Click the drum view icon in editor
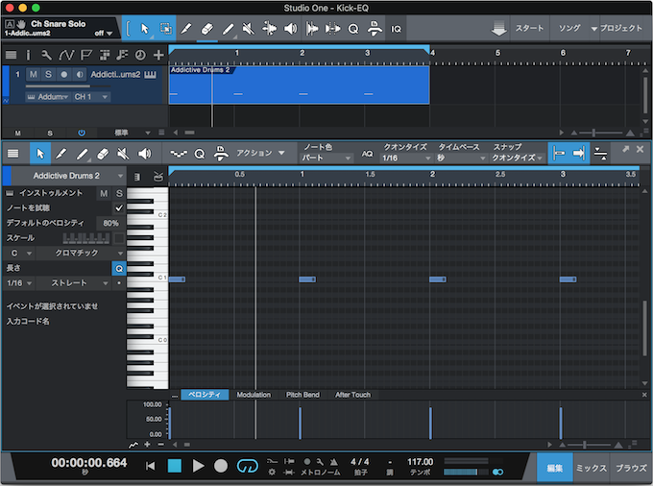Image resolution: width=653 pixels, height=486 pixels. [157, 177]
